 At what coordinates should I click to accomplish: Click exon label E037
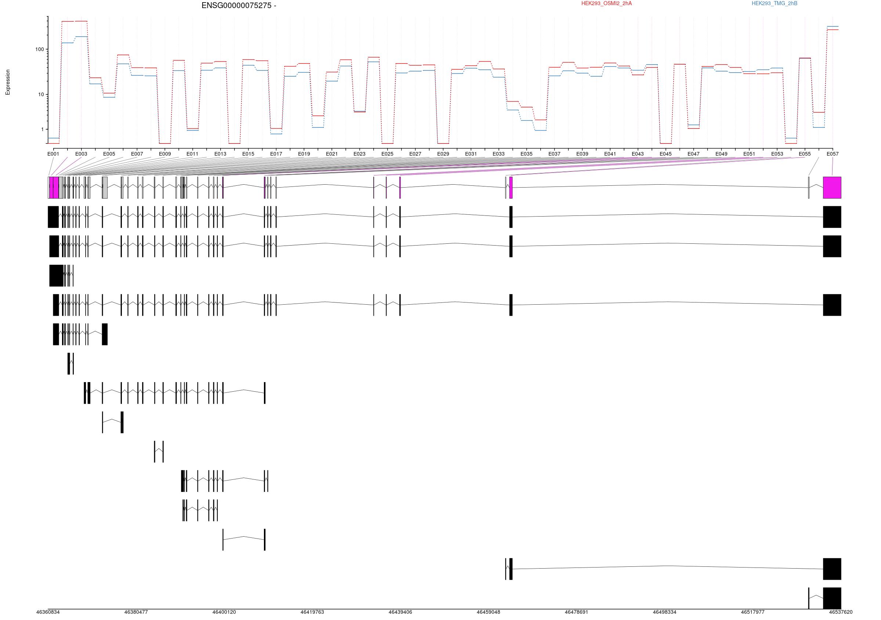click(554, 154)
